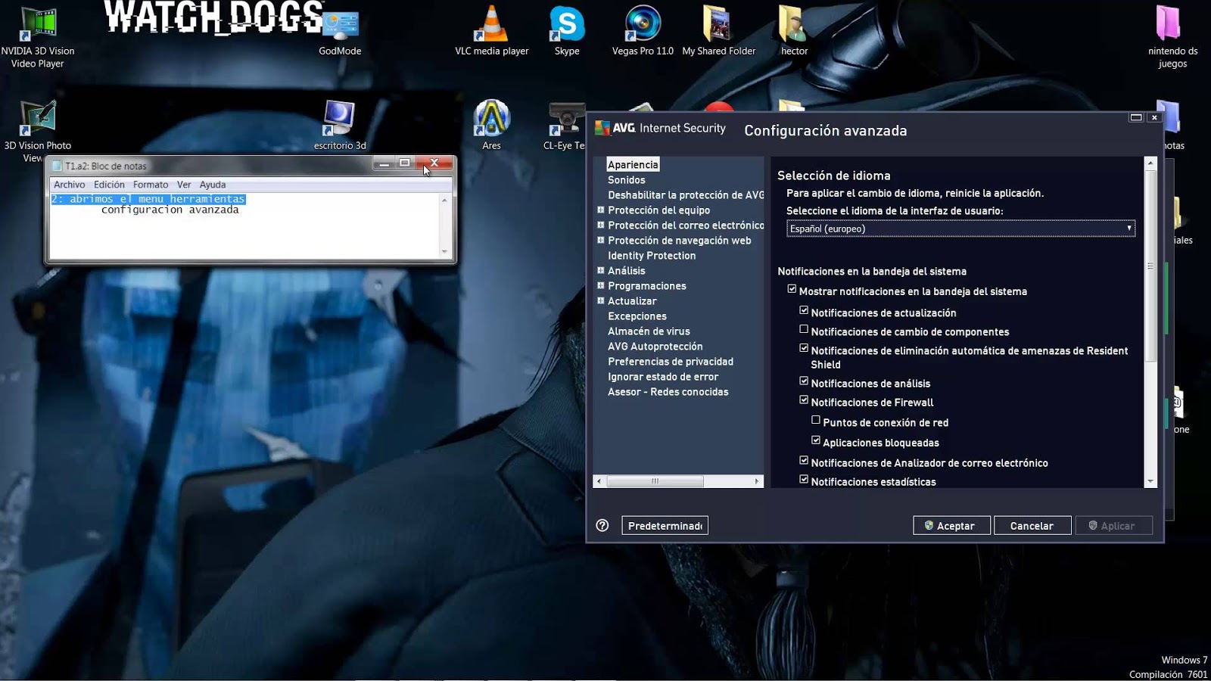Click the Predeterminado button
This screenshot has height=681, width=1211.
[665, 526]
